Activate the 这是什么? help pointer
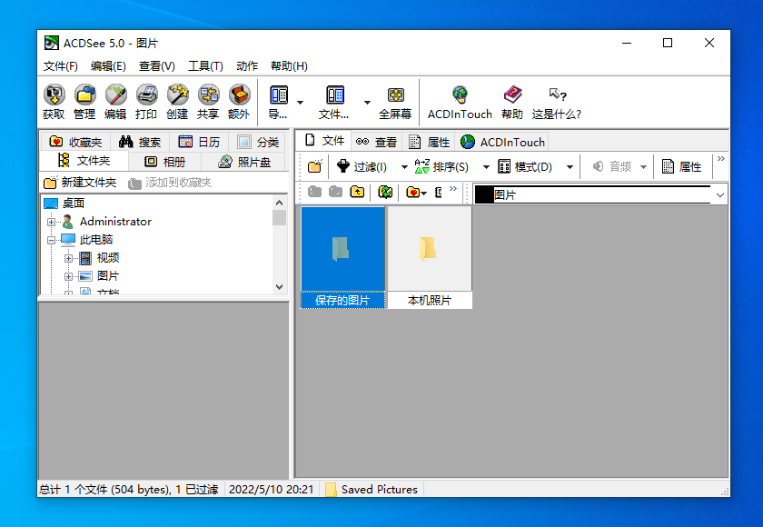763x527 pixels. (557, 102)
